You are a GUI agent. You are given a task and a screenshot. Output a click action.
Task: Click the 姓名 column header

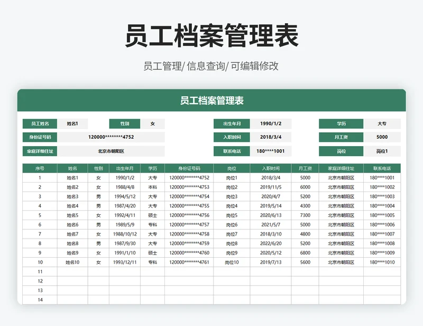tap(72, 168)
